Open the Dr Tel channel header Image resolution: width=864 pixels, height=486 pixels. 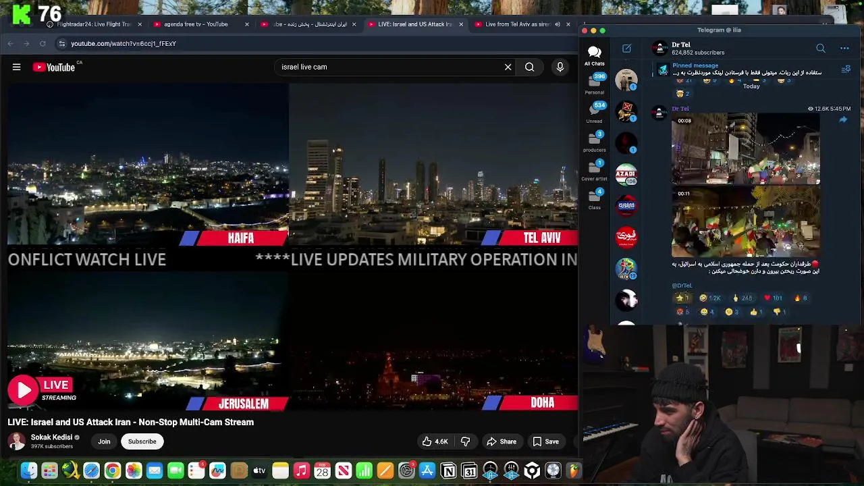pos(698,49)
